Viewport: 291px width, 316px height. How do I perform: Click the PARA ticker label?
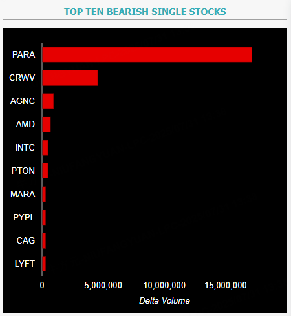[23, 54]
